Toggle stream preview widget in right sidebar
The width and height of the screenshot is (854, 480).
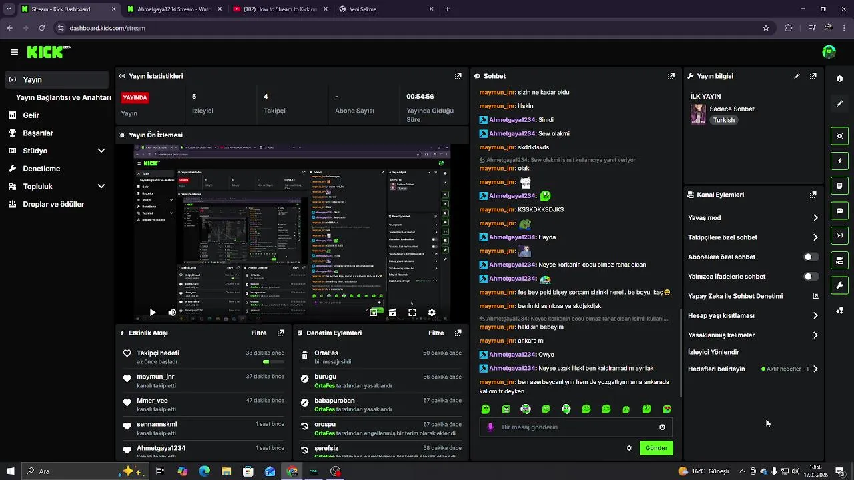839,136
